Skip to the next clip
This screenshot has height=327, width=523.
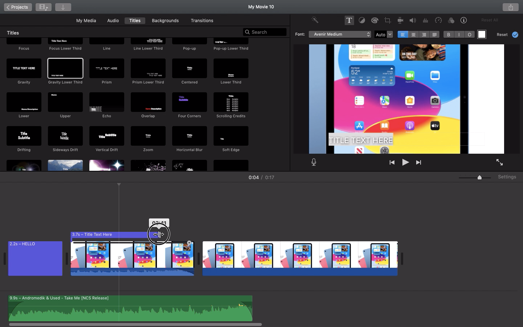click(x=418, y=162)
